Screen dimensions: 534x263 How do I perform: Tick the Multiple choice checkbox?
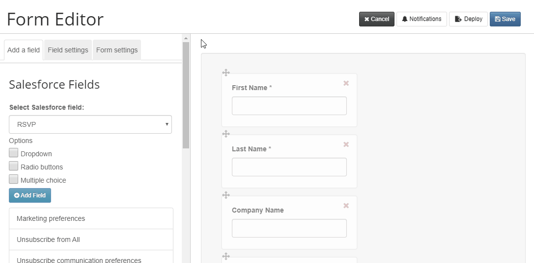point(14,179)
